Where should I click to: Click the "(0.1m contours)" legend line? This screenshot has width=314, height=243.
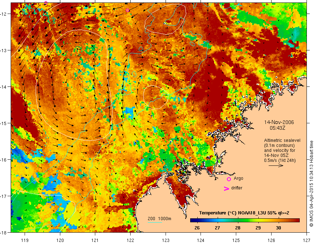[279, 145]
